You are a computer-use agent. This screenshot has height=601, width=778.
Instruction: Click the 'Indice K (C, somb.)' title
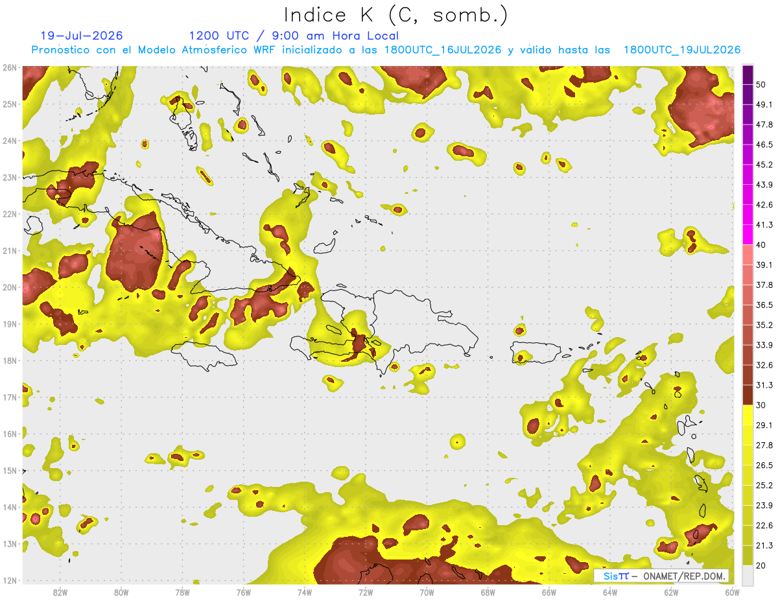click(396, 15)
